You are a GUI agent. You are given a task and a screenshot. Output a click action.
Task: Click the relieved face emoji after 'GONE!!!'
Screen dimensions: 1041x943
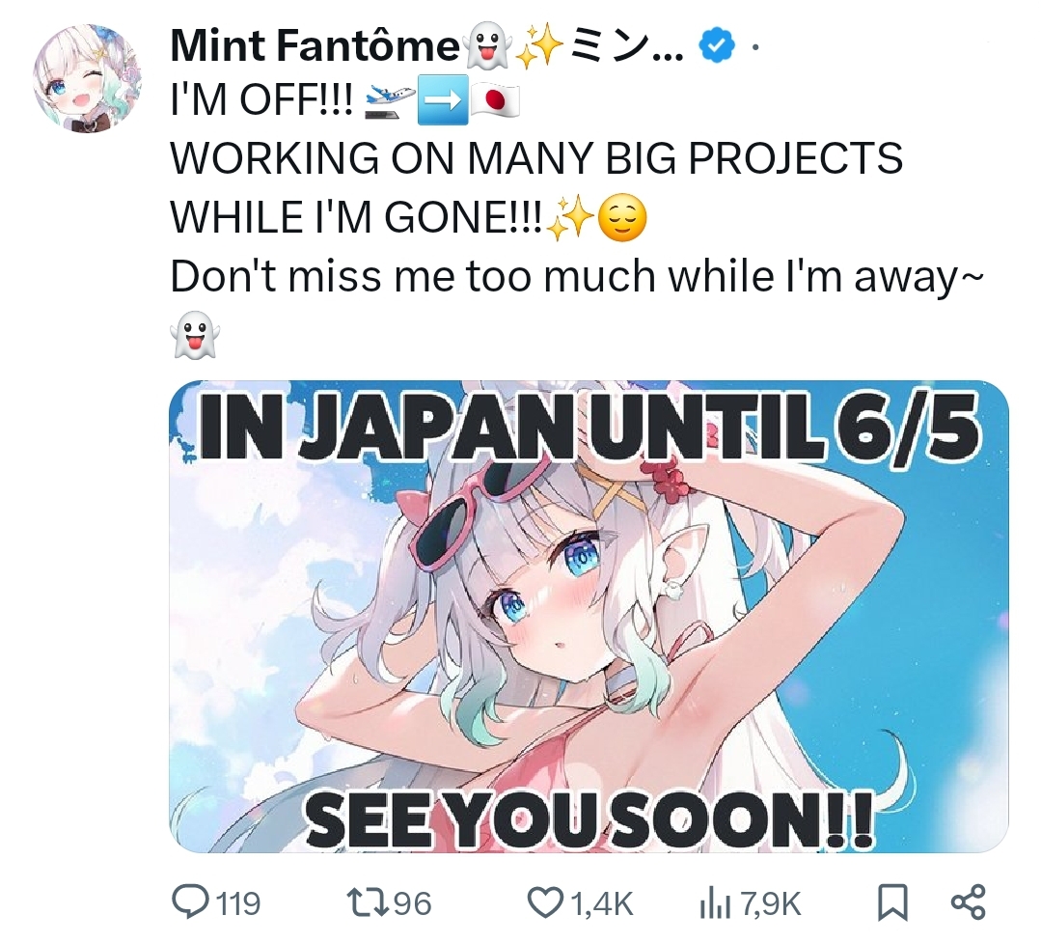621,220
